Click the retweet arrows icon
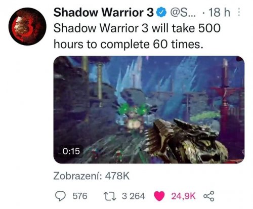This screenshot has height=209, width=253. click(x=110, y=196)
